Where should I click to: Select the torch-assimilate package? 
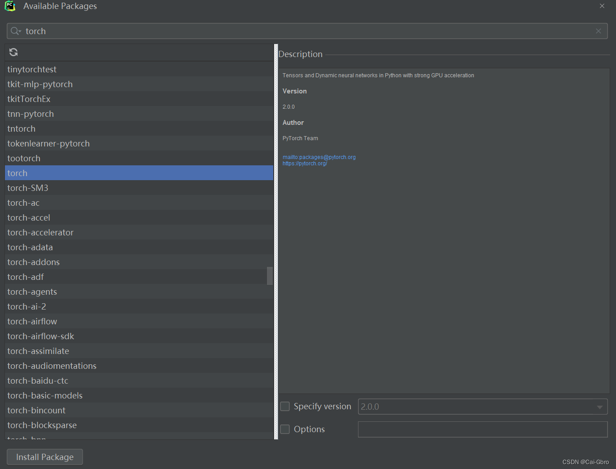click(x=139, y=351)
